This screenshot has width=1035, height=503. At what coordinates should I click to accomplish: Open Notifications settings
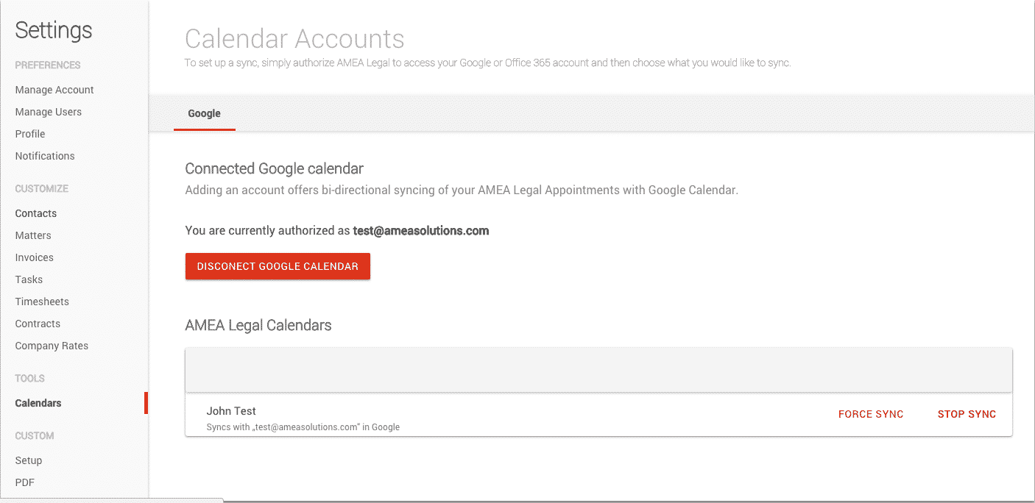tap(45, 156)
